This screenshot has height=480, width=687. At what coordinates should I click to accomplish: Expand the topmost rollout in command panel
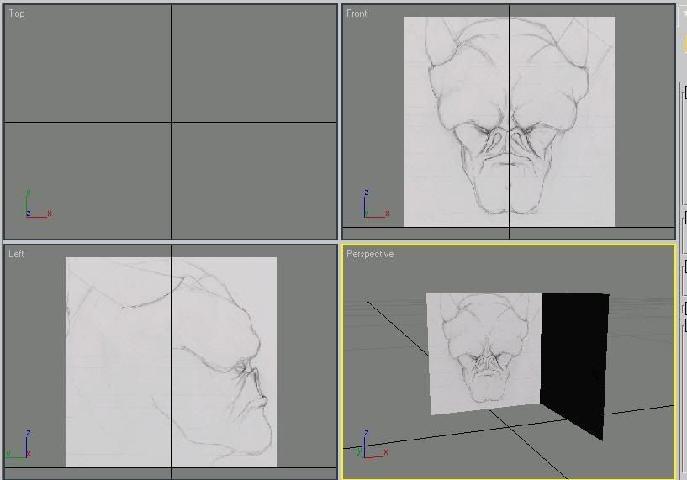coord(684,93)
